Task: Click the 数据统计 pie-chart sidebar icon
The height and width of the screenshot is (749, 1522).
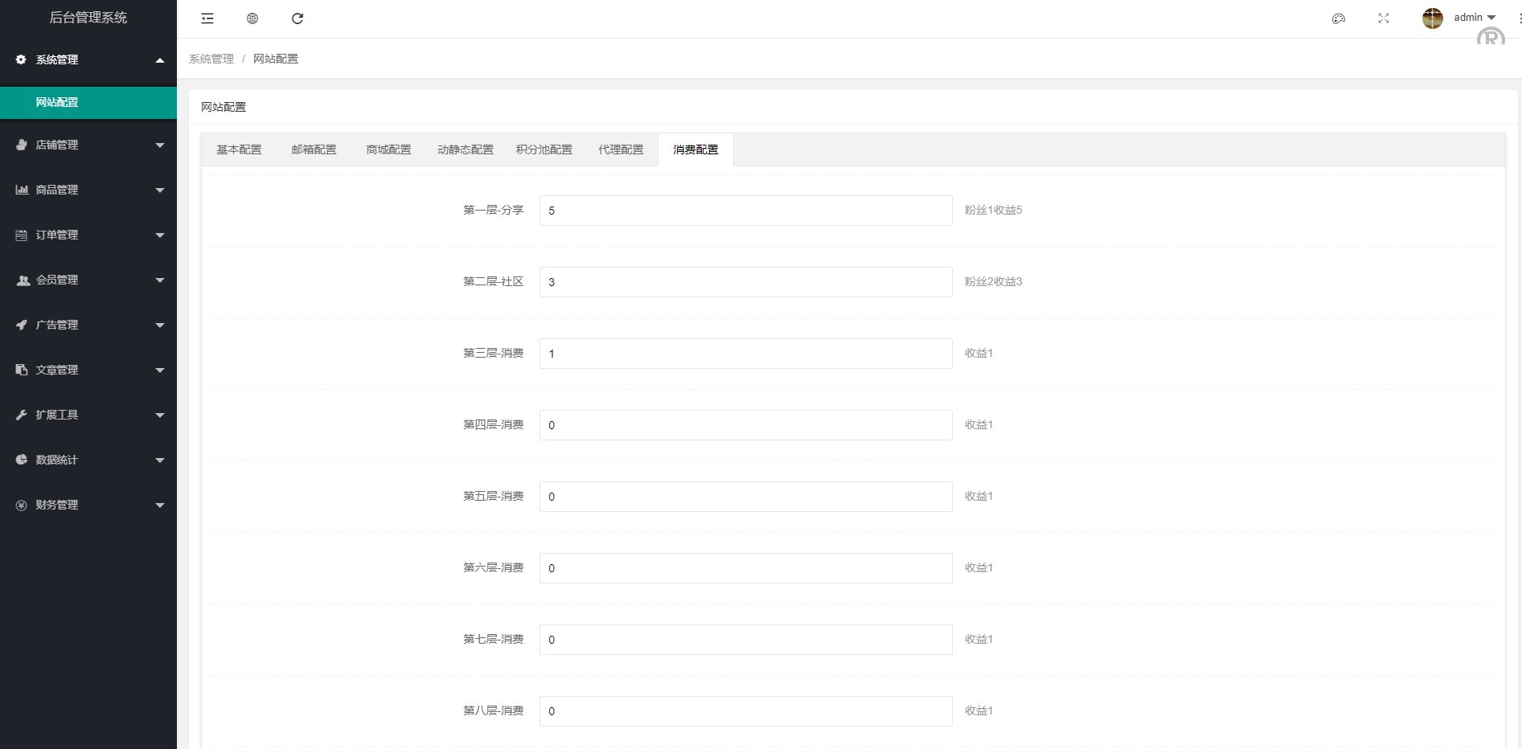Action: point(21,460)
